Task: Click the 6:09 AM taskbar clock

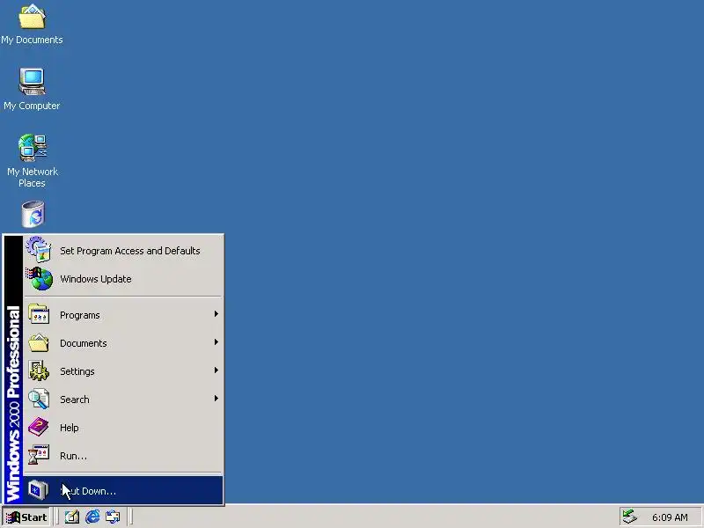Action: [x=670, y=517]
